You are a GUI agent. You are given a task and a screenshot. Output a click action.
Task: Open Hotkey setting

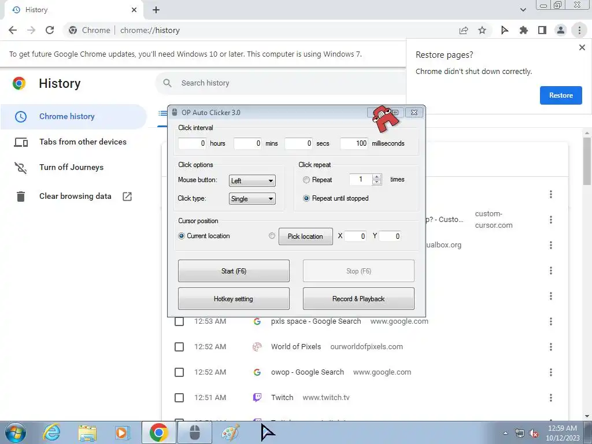coord(234,299)
